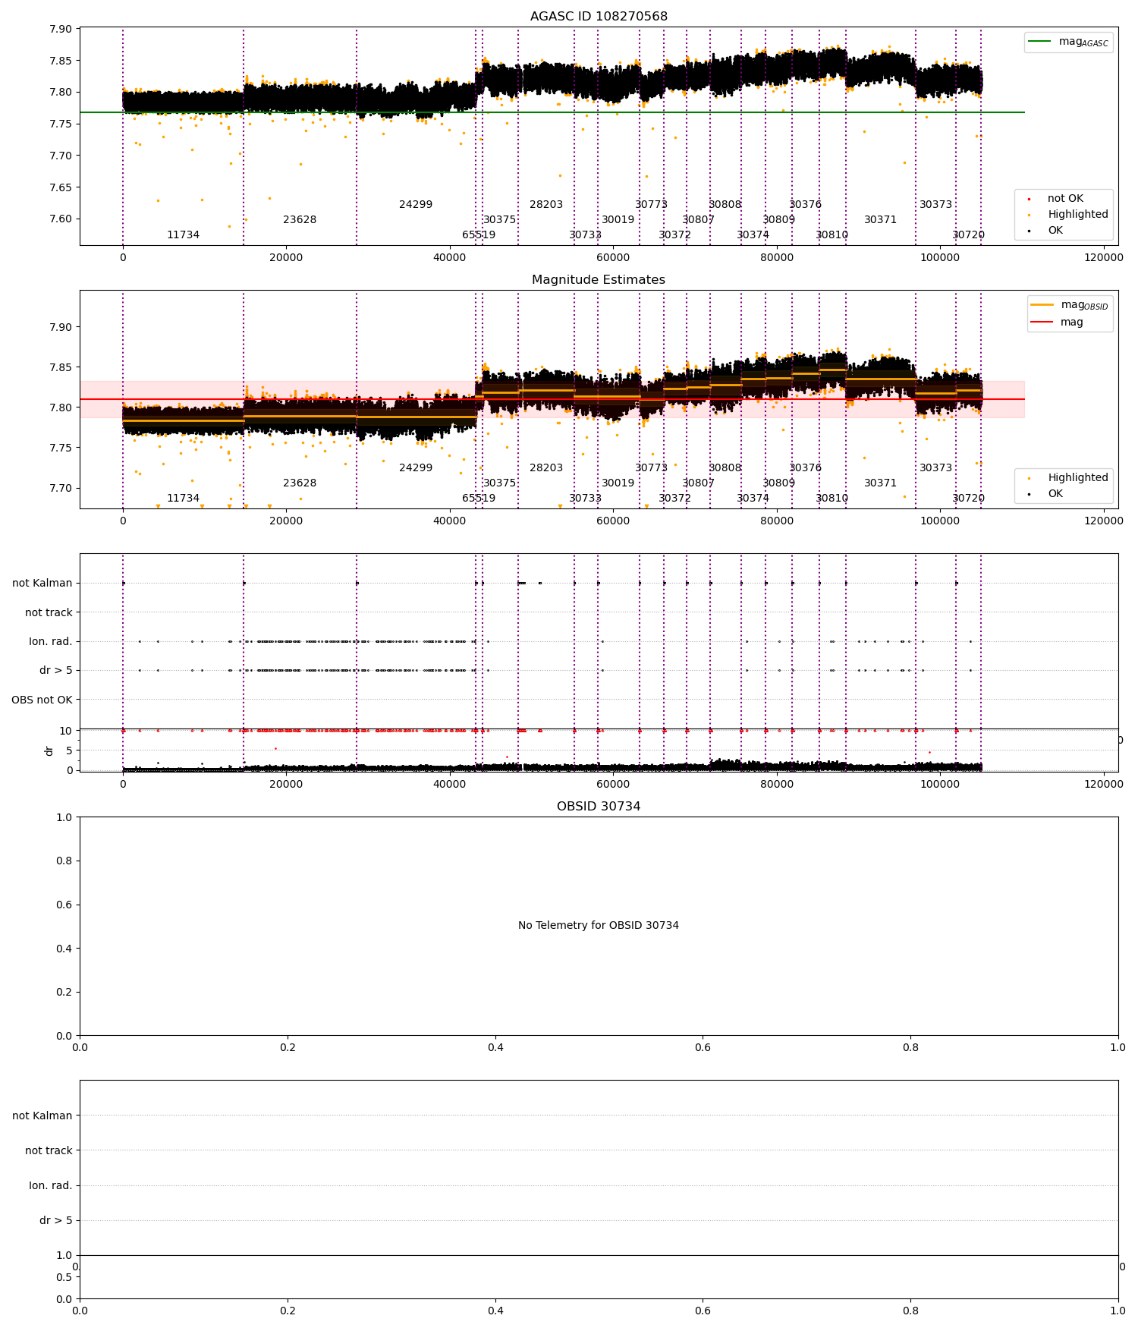The width and height of the screenshot is (1138, 1328).
Task: Select label 30808 in the Magnitude Estimates plot
Action: 725,468
